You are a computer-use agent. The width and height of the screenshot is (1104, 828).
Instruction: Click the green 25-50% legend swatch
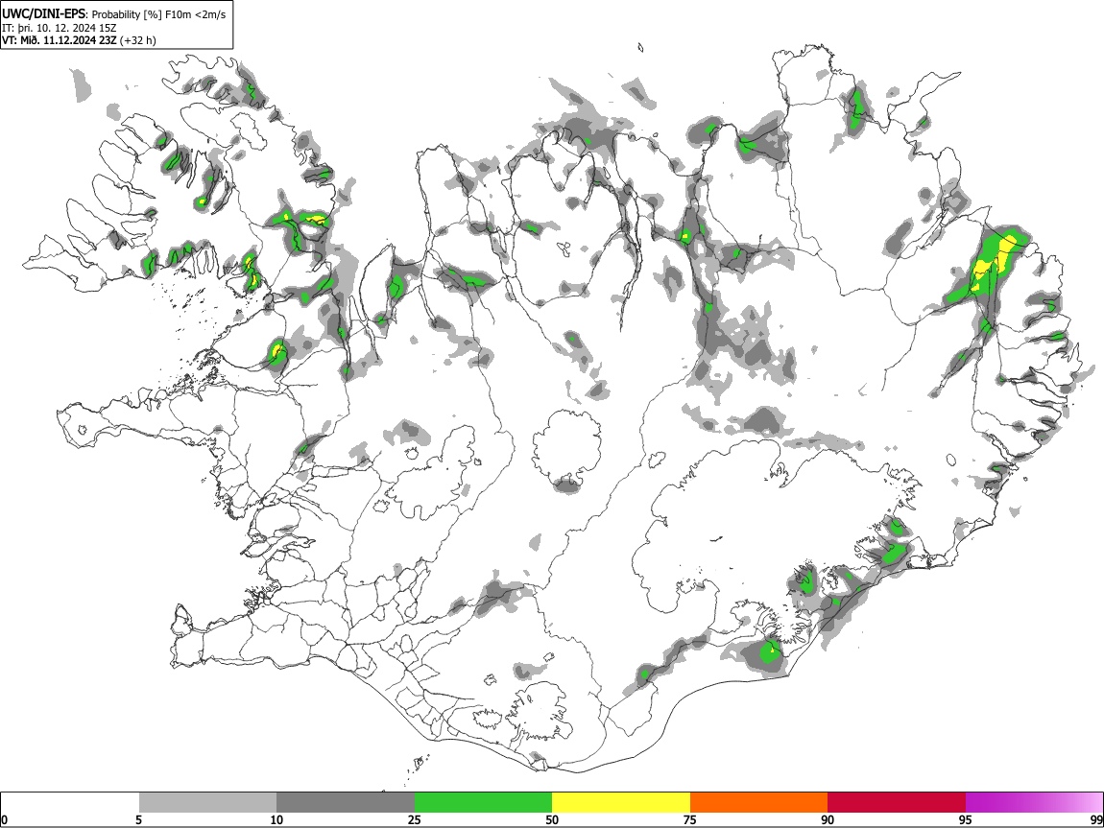pyautogui.click(x=483, y=802)
